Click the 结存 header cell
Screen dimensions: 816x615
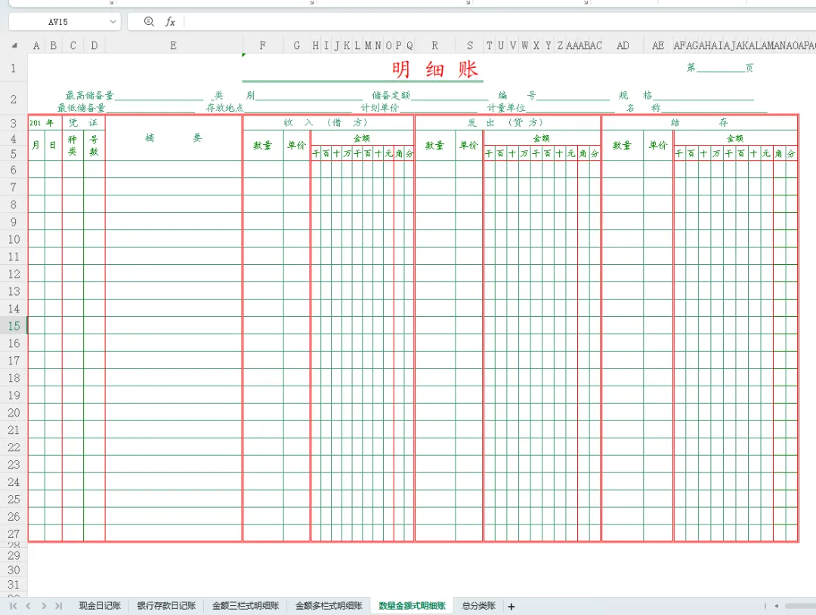click(700, 123)
